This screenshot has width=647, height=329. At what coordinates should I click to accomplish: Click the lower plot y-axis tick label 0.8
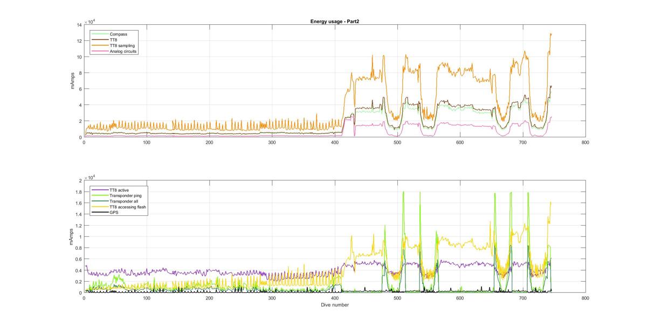click(78, 248)
